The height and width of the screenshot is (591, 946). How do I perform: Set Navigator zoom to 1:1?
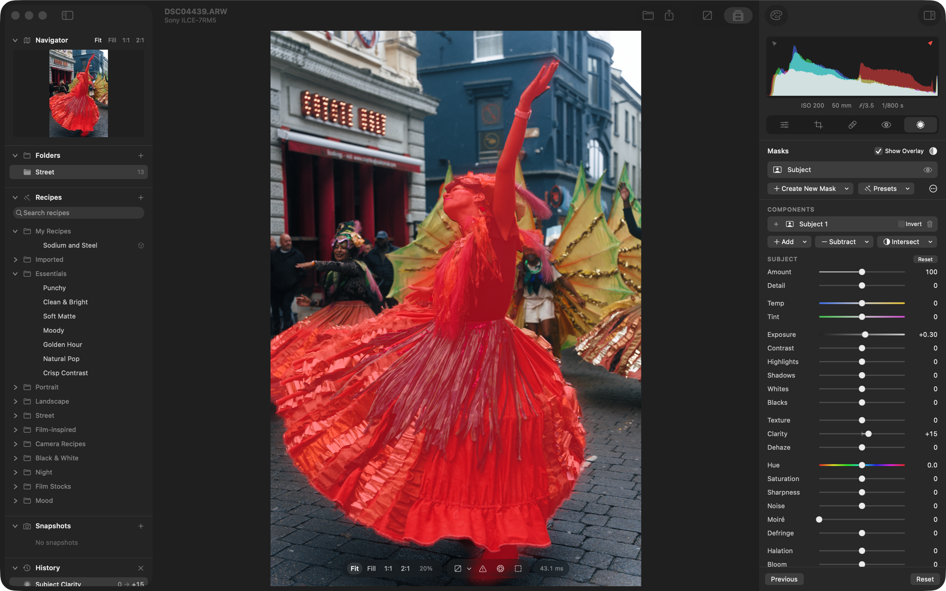coord(126,40)
